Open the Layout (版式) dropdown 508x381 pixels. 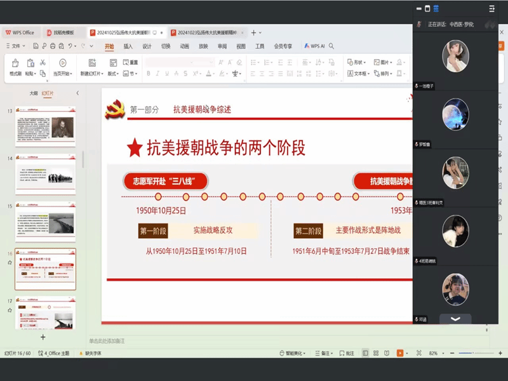[x=113, y=74]
